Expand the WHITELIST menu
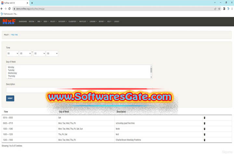Image resolution: width=234 pixels, height=156 pixels. pos(84,21)
